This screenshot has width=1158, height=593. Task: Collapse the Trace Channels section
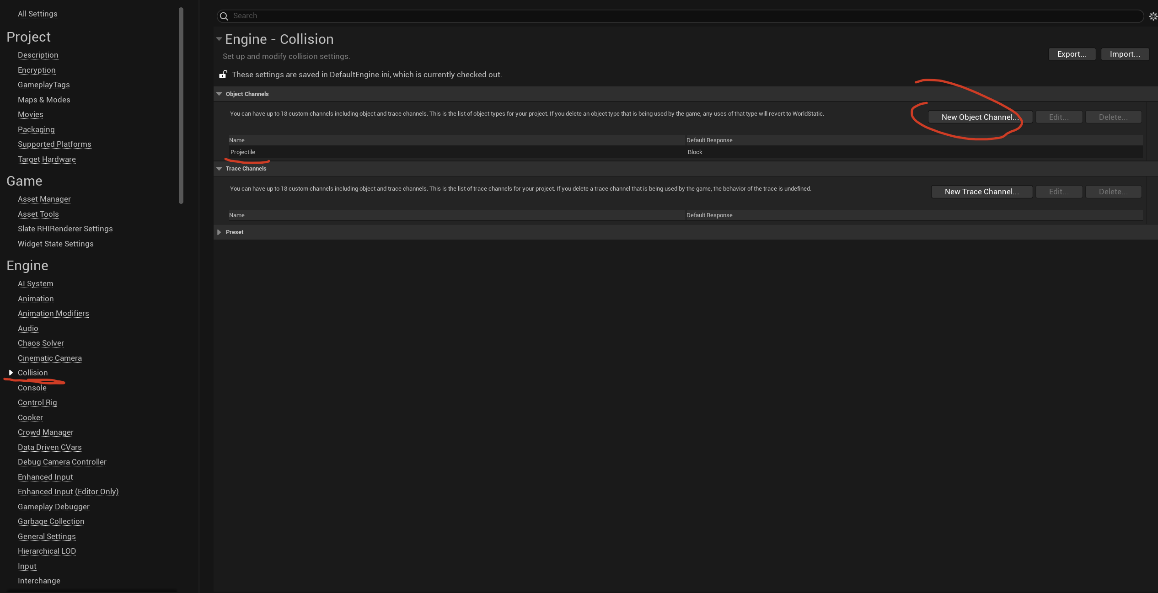click(x=219, y=169)
